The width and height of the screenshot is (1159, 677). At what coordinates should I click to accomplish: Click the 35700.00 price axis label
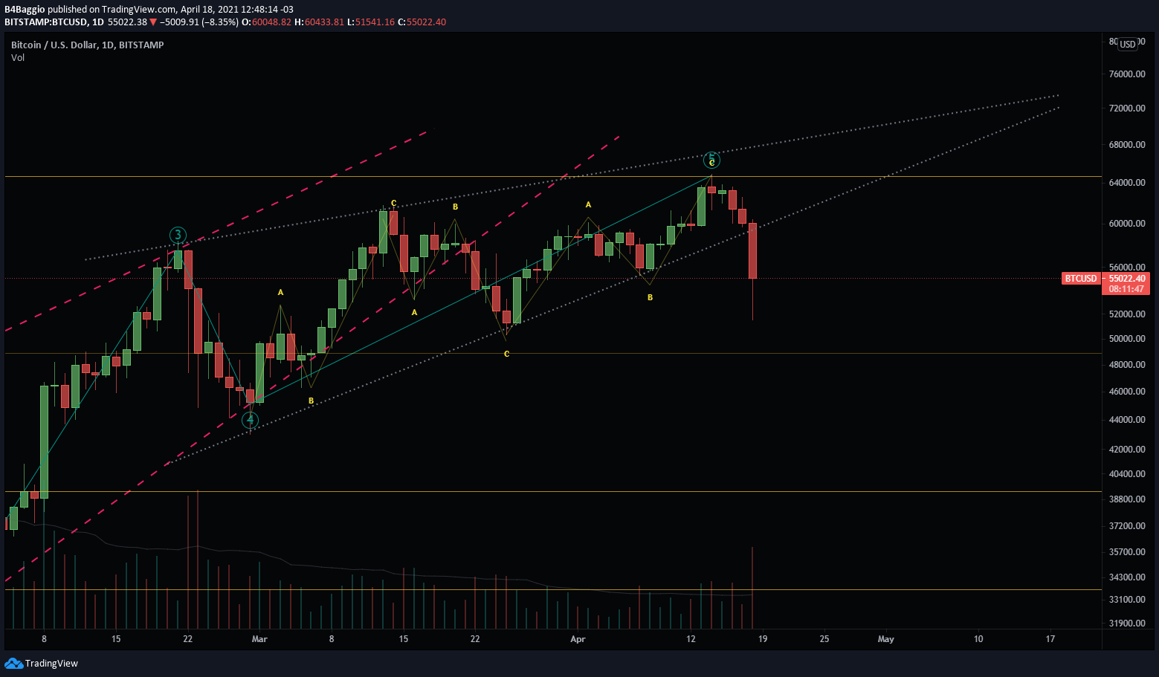click(x=1127, y=552)
